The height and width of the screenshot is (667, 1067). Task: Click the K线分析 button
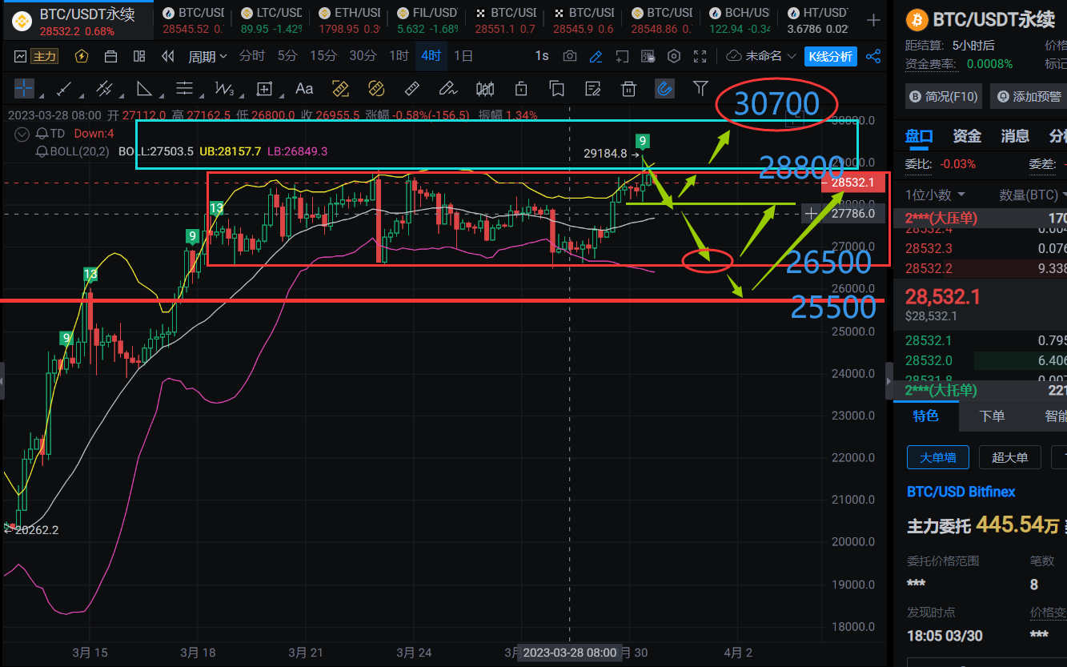[x=831, y=56]
